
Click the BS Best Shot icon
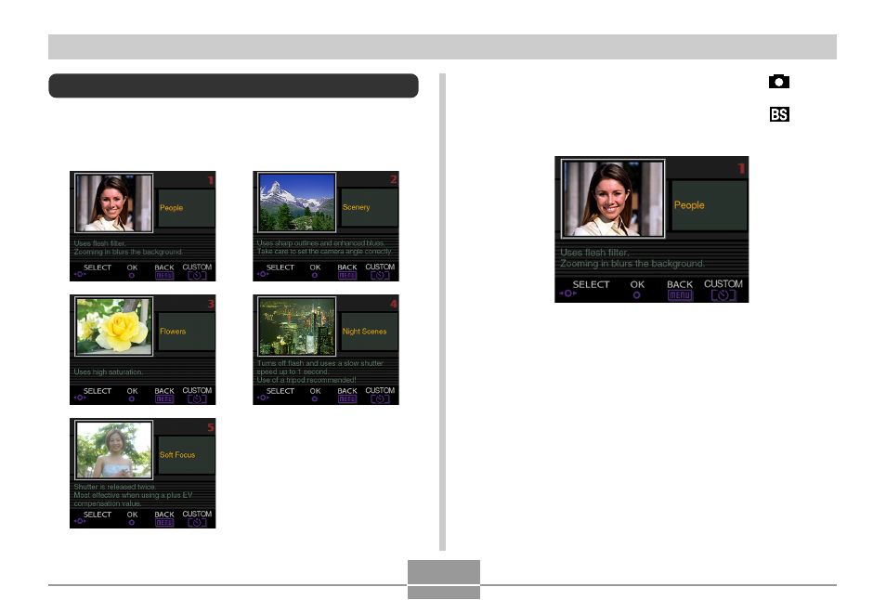click(x=779, y=114)
